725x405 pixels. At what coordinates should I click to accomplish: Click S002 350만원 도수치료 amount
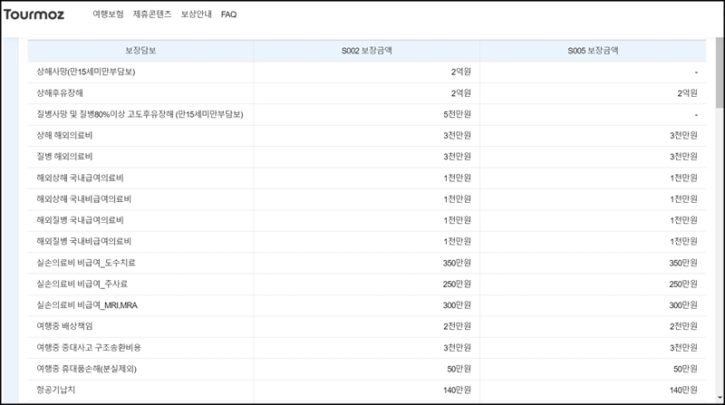(x=457, y=263)
